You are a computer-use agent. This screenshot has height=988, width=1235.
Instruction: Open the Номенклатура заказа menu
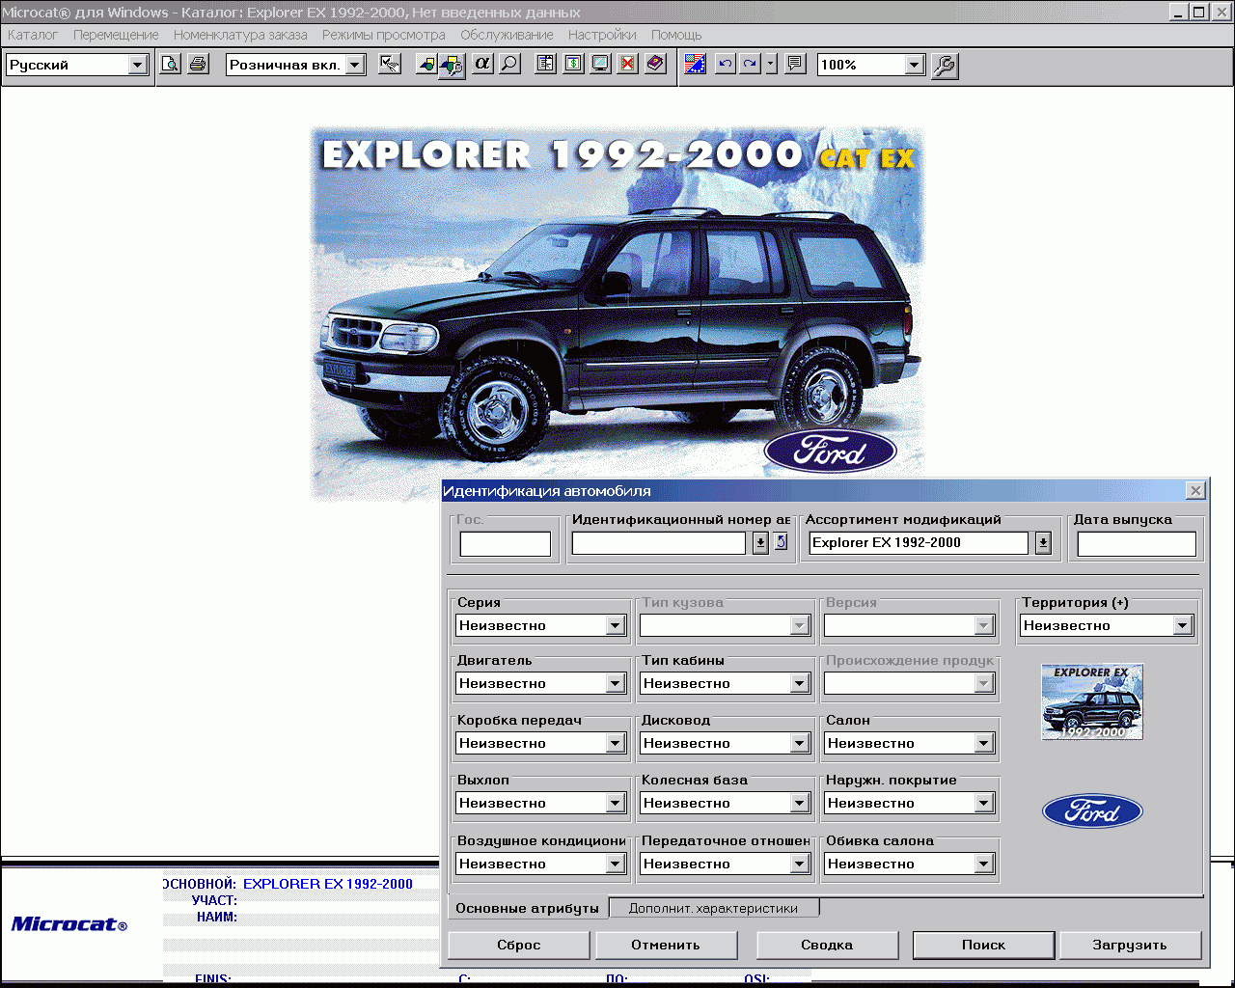pyautogui.click(x=240, y=35)
